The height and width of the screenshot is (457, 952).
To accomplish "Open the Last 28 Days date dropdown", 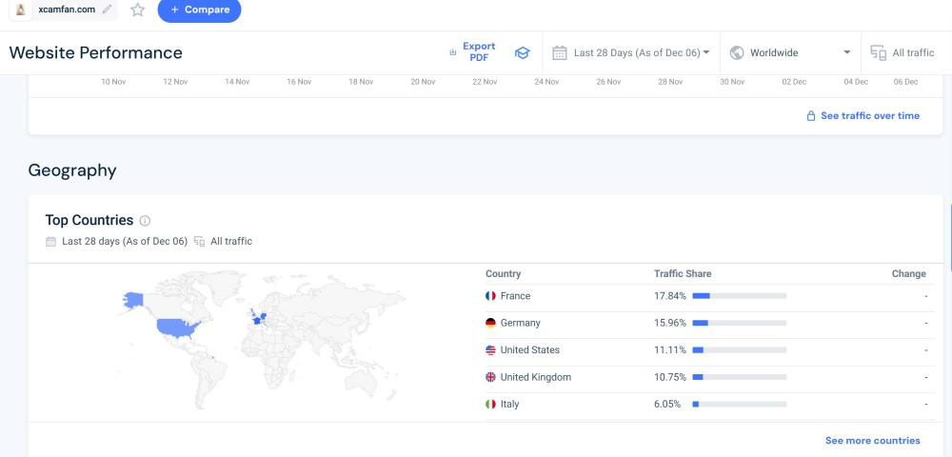I will pyautogui.click(x=631, y=53).
